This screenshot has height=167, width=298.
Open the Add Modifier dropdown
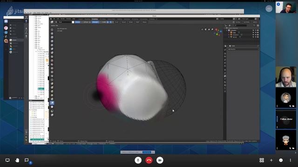(x=243, y=49)
